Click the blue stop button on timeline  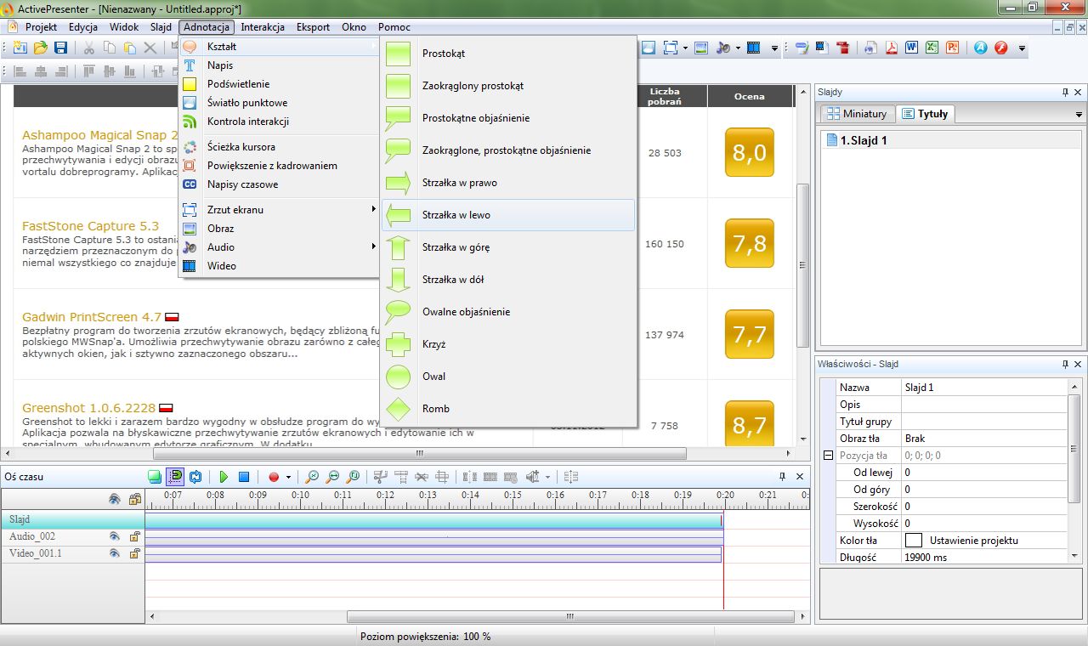(x=244, y=477)
